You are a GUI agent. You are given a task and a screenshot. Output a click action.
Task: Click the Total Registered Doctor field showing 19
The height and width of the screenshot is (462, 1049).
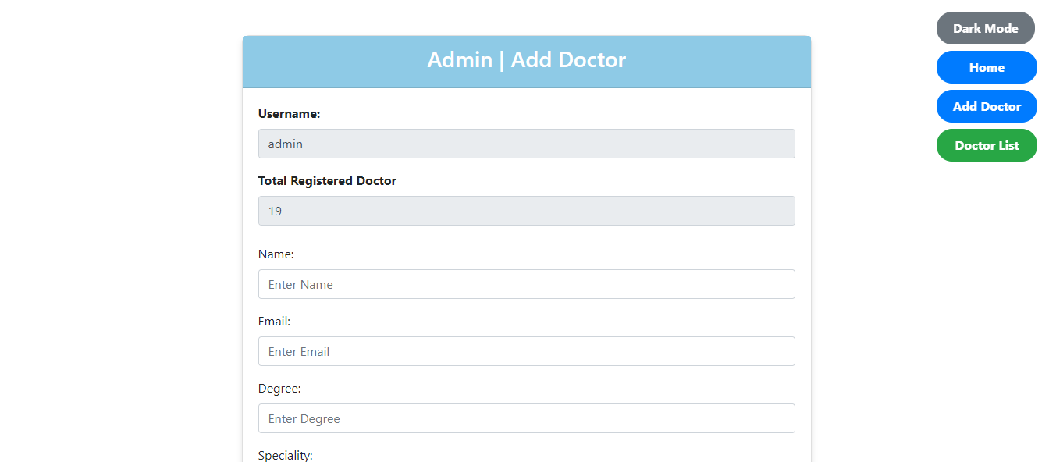[x=527, y=211]
